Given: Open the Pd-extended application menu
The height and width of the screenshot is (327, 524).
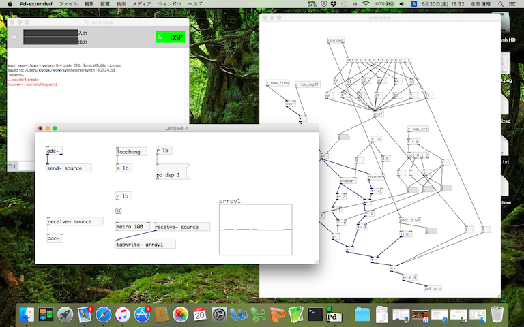Looking at the screenshot, I should (35, 4).
